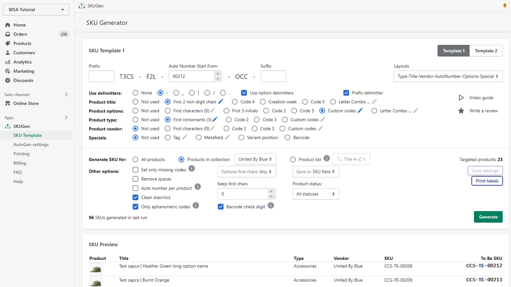This screenshot has width=511, height=287.
Task: Select All products radio button
Action: [x=135, y=159]
